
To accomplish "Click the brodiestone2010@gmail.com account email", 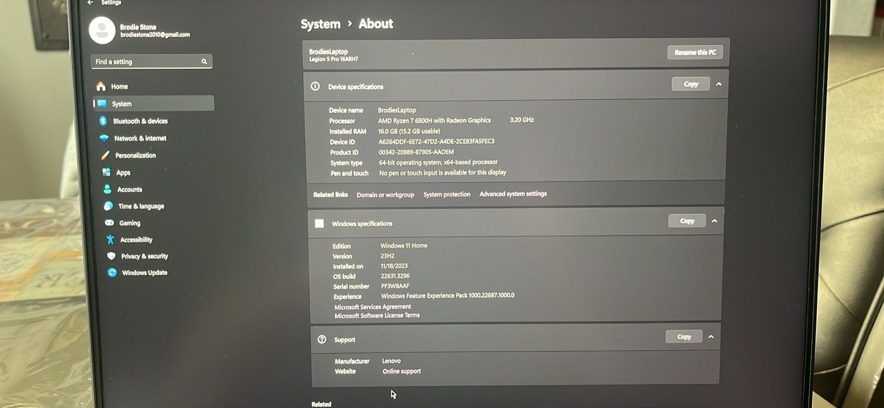I will [x=155, y=34].
